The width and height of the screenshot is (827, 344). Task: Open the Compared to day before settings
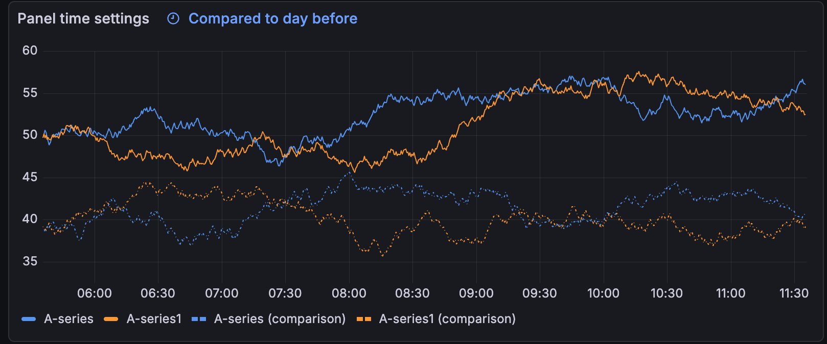[272, 18]
